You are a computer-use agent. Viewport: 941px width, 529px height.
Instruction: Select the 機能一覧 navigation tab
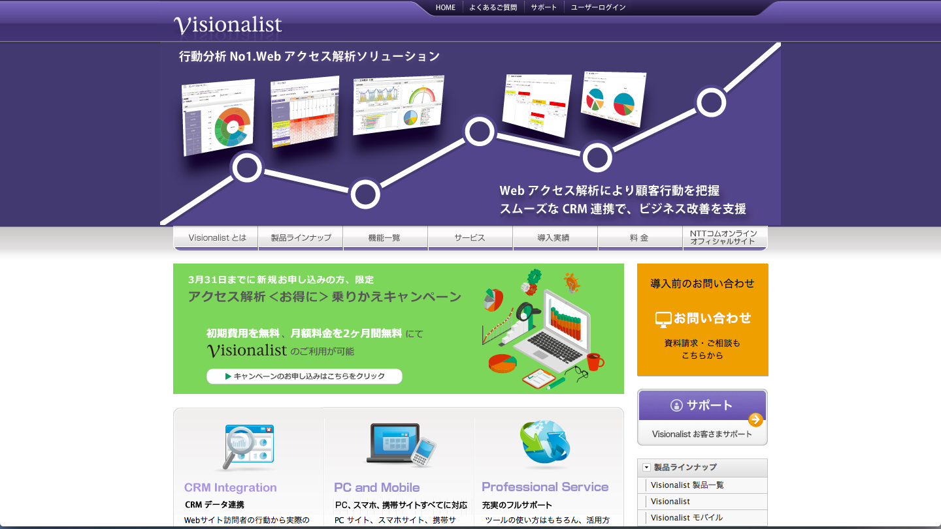click(385, 238)
